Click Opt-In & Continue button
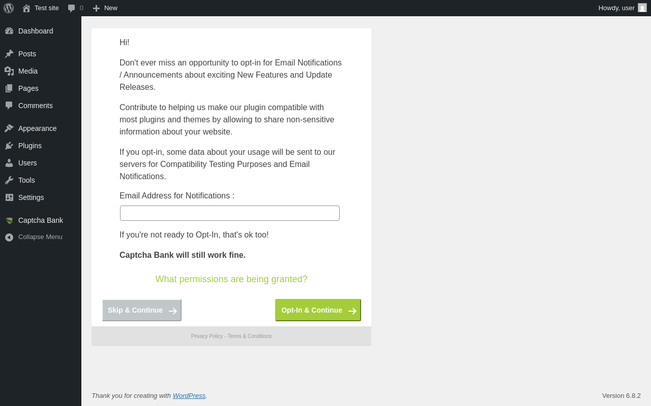Viewport: 651px width, 406px height. click(x=318, y=310)
